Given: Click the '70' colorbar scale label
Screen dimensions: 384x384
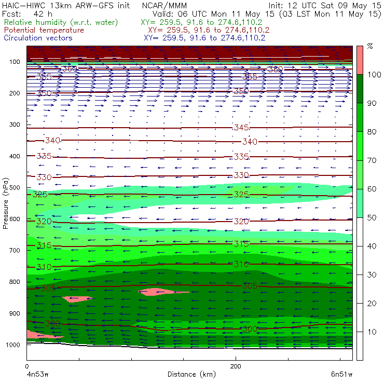Looking at the screenshot, I should [x=372, y=160].
